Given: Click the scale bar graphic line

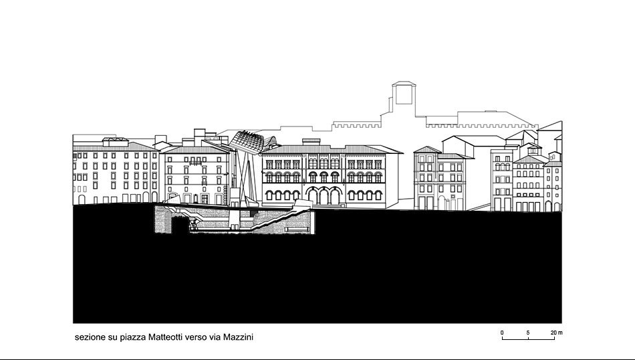Looking at the screenshot, I should [x=529, y=338].
